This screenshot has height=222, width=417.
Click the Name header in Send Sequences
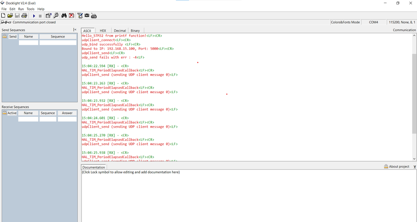click(x=28, y=37)
